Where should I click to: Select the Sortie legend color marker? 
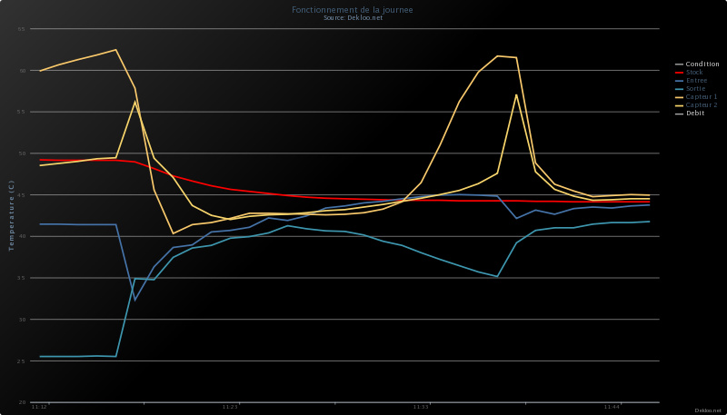coord(679,89)
